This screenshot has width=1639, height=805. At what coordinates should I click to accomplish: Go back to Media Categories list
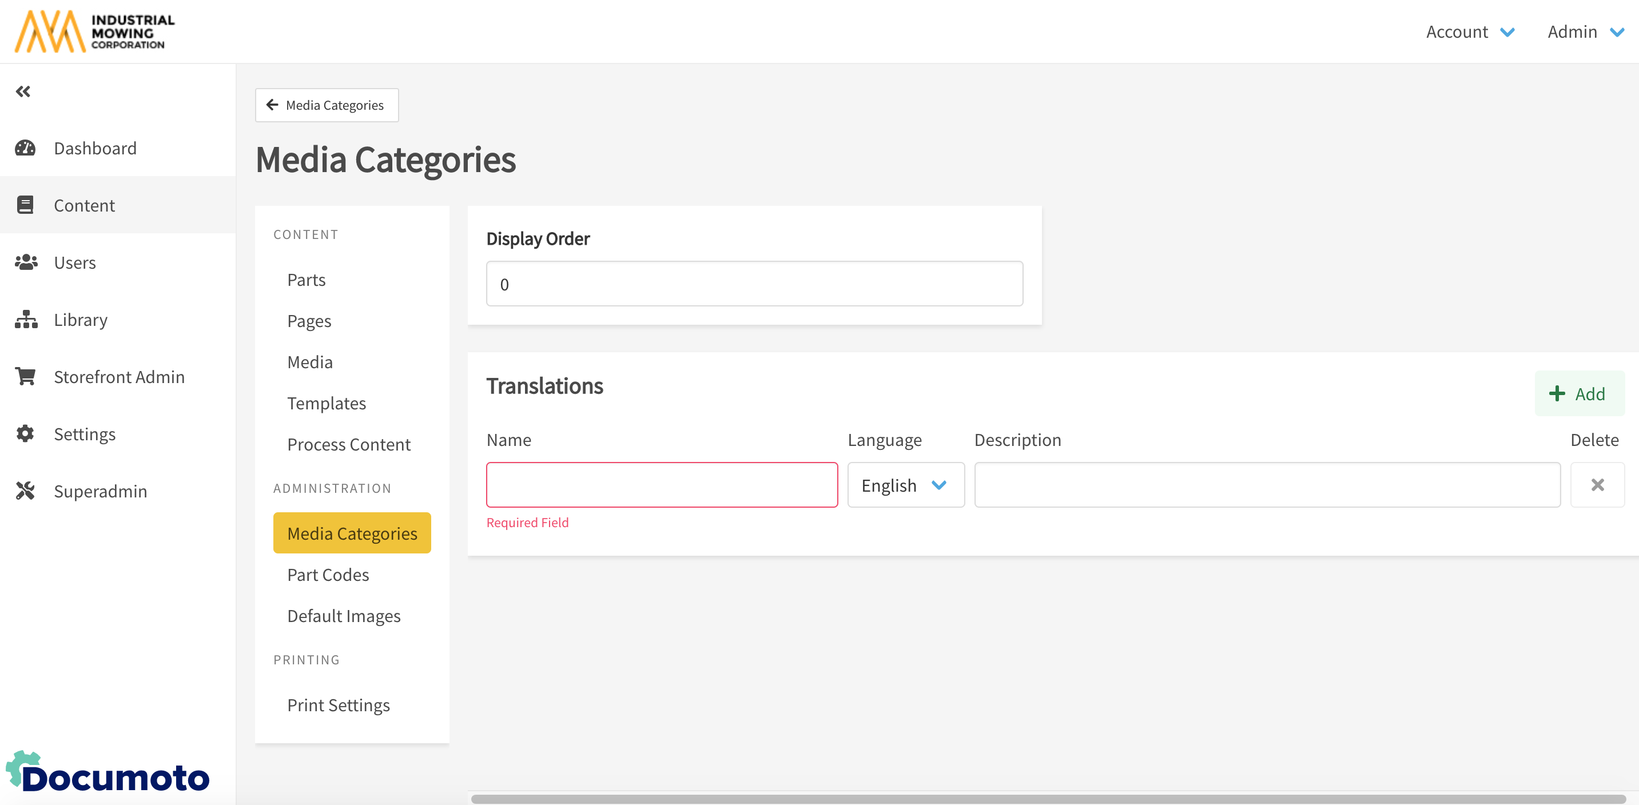coord(327,105)
